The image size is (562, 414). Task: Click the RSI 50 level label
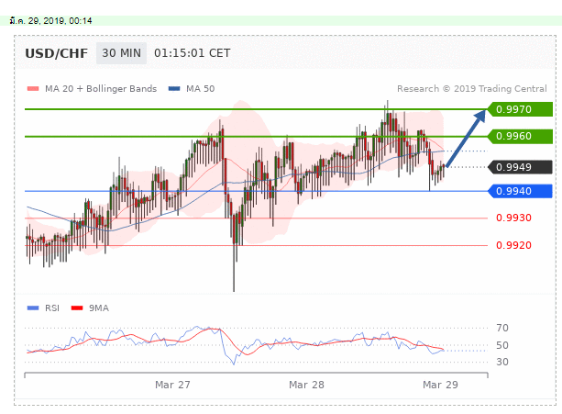point(502,345)
